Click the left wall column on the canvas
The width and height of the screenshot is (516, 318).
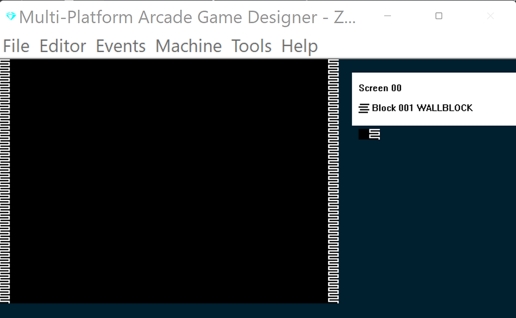coord(5,181)
